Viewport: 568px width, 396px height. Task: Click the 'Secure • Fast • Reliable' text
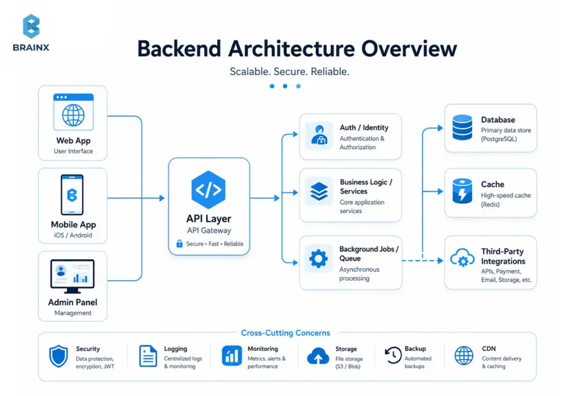pyautogui.click(x=215, y=244)
